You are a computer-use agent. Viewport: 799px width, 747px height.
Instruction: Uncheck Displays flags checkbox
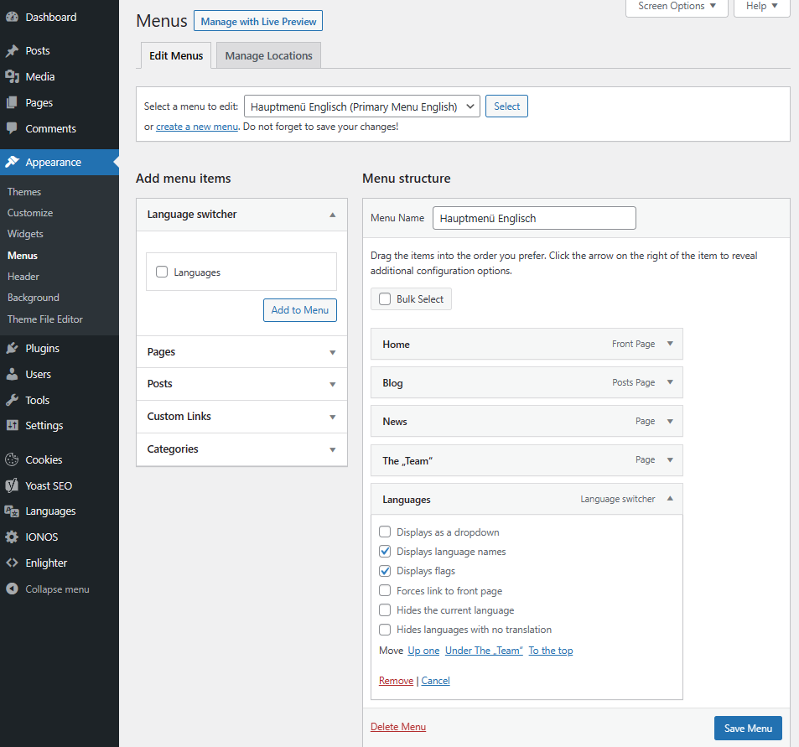(x=385, y=571)
